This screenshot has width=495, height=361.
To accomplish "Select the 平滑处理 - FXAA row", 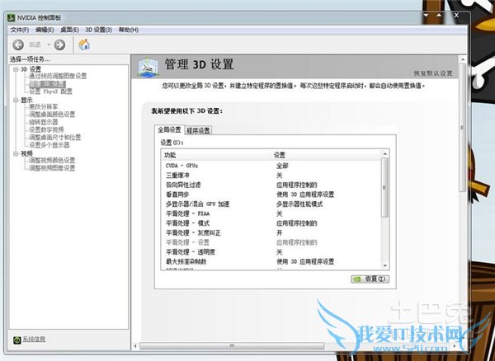I will point(271,213).
